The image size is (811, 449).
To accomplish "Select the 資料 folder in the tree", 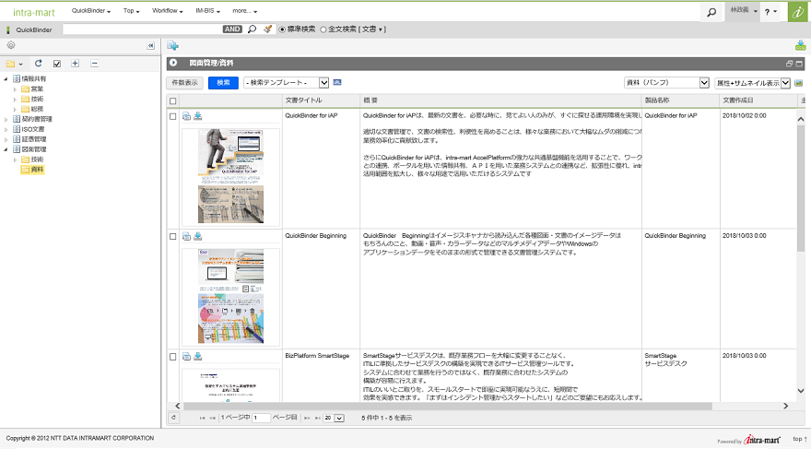I will 37,170.
